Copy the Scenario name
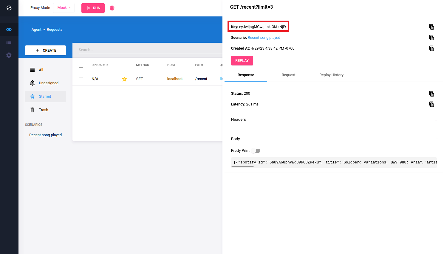 pyautogui.click(x=431, y=38)
